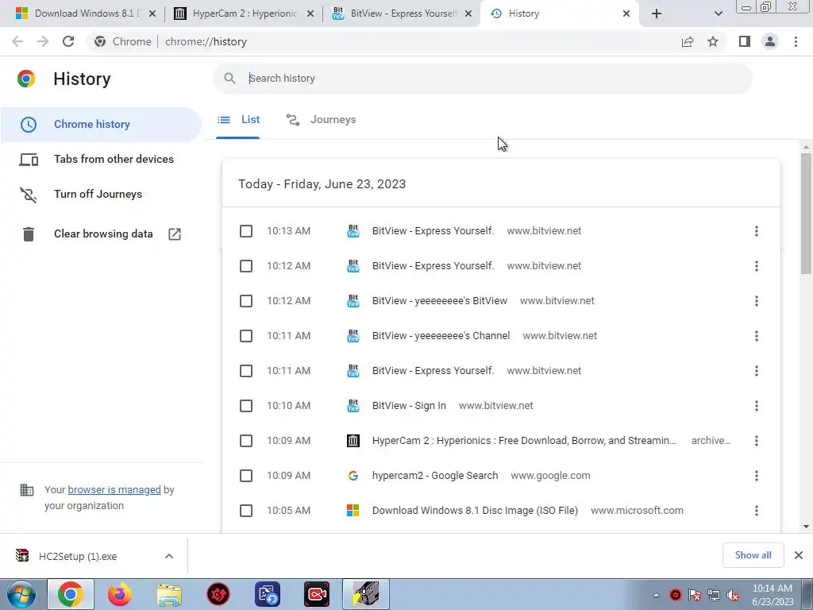Image resolution: width=813 pixels, height=610 pixels.
Task: Click Show all downloads button
Action: (753, 555)
